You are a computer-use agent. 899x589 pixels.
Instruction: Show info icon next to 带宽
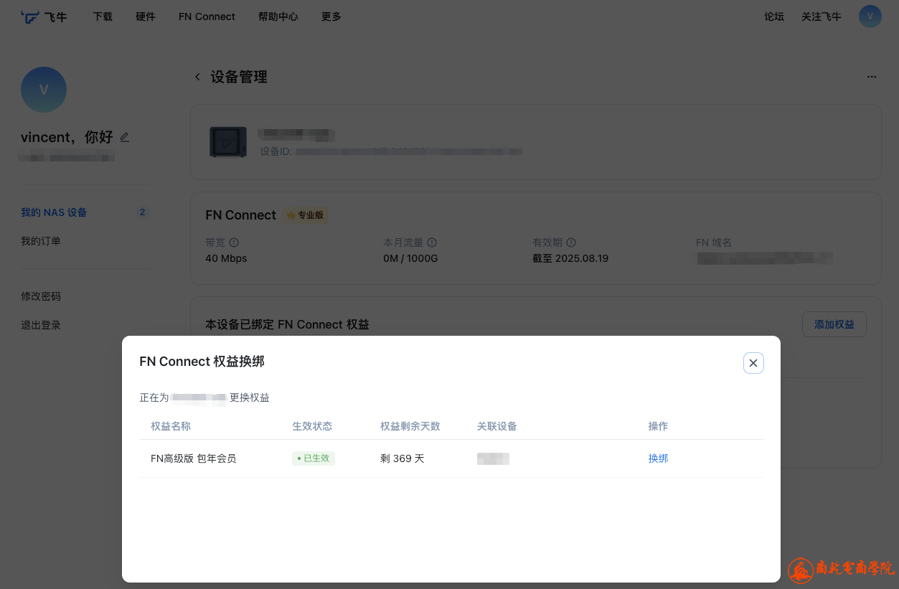[234, 242]
